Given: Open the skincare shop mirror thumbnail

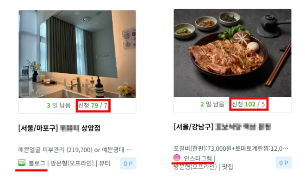Looking at the screenshot, I should point(77,54).
